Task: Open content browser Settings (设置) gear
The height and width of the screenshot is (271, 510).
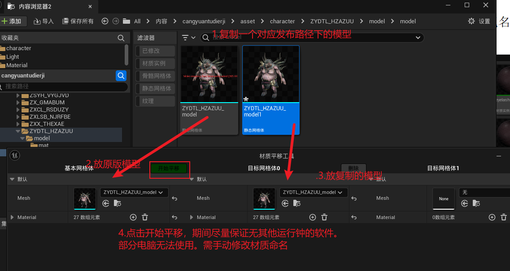Action: [x=471, y=21]
